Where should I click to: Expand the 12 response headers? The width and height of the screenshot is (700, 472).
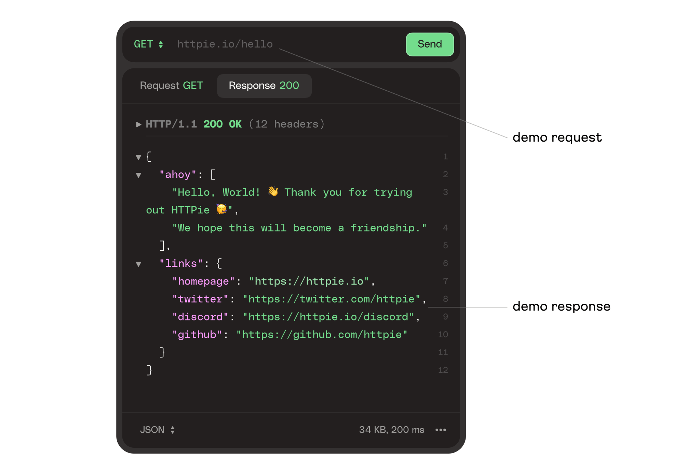pos(138,124)
